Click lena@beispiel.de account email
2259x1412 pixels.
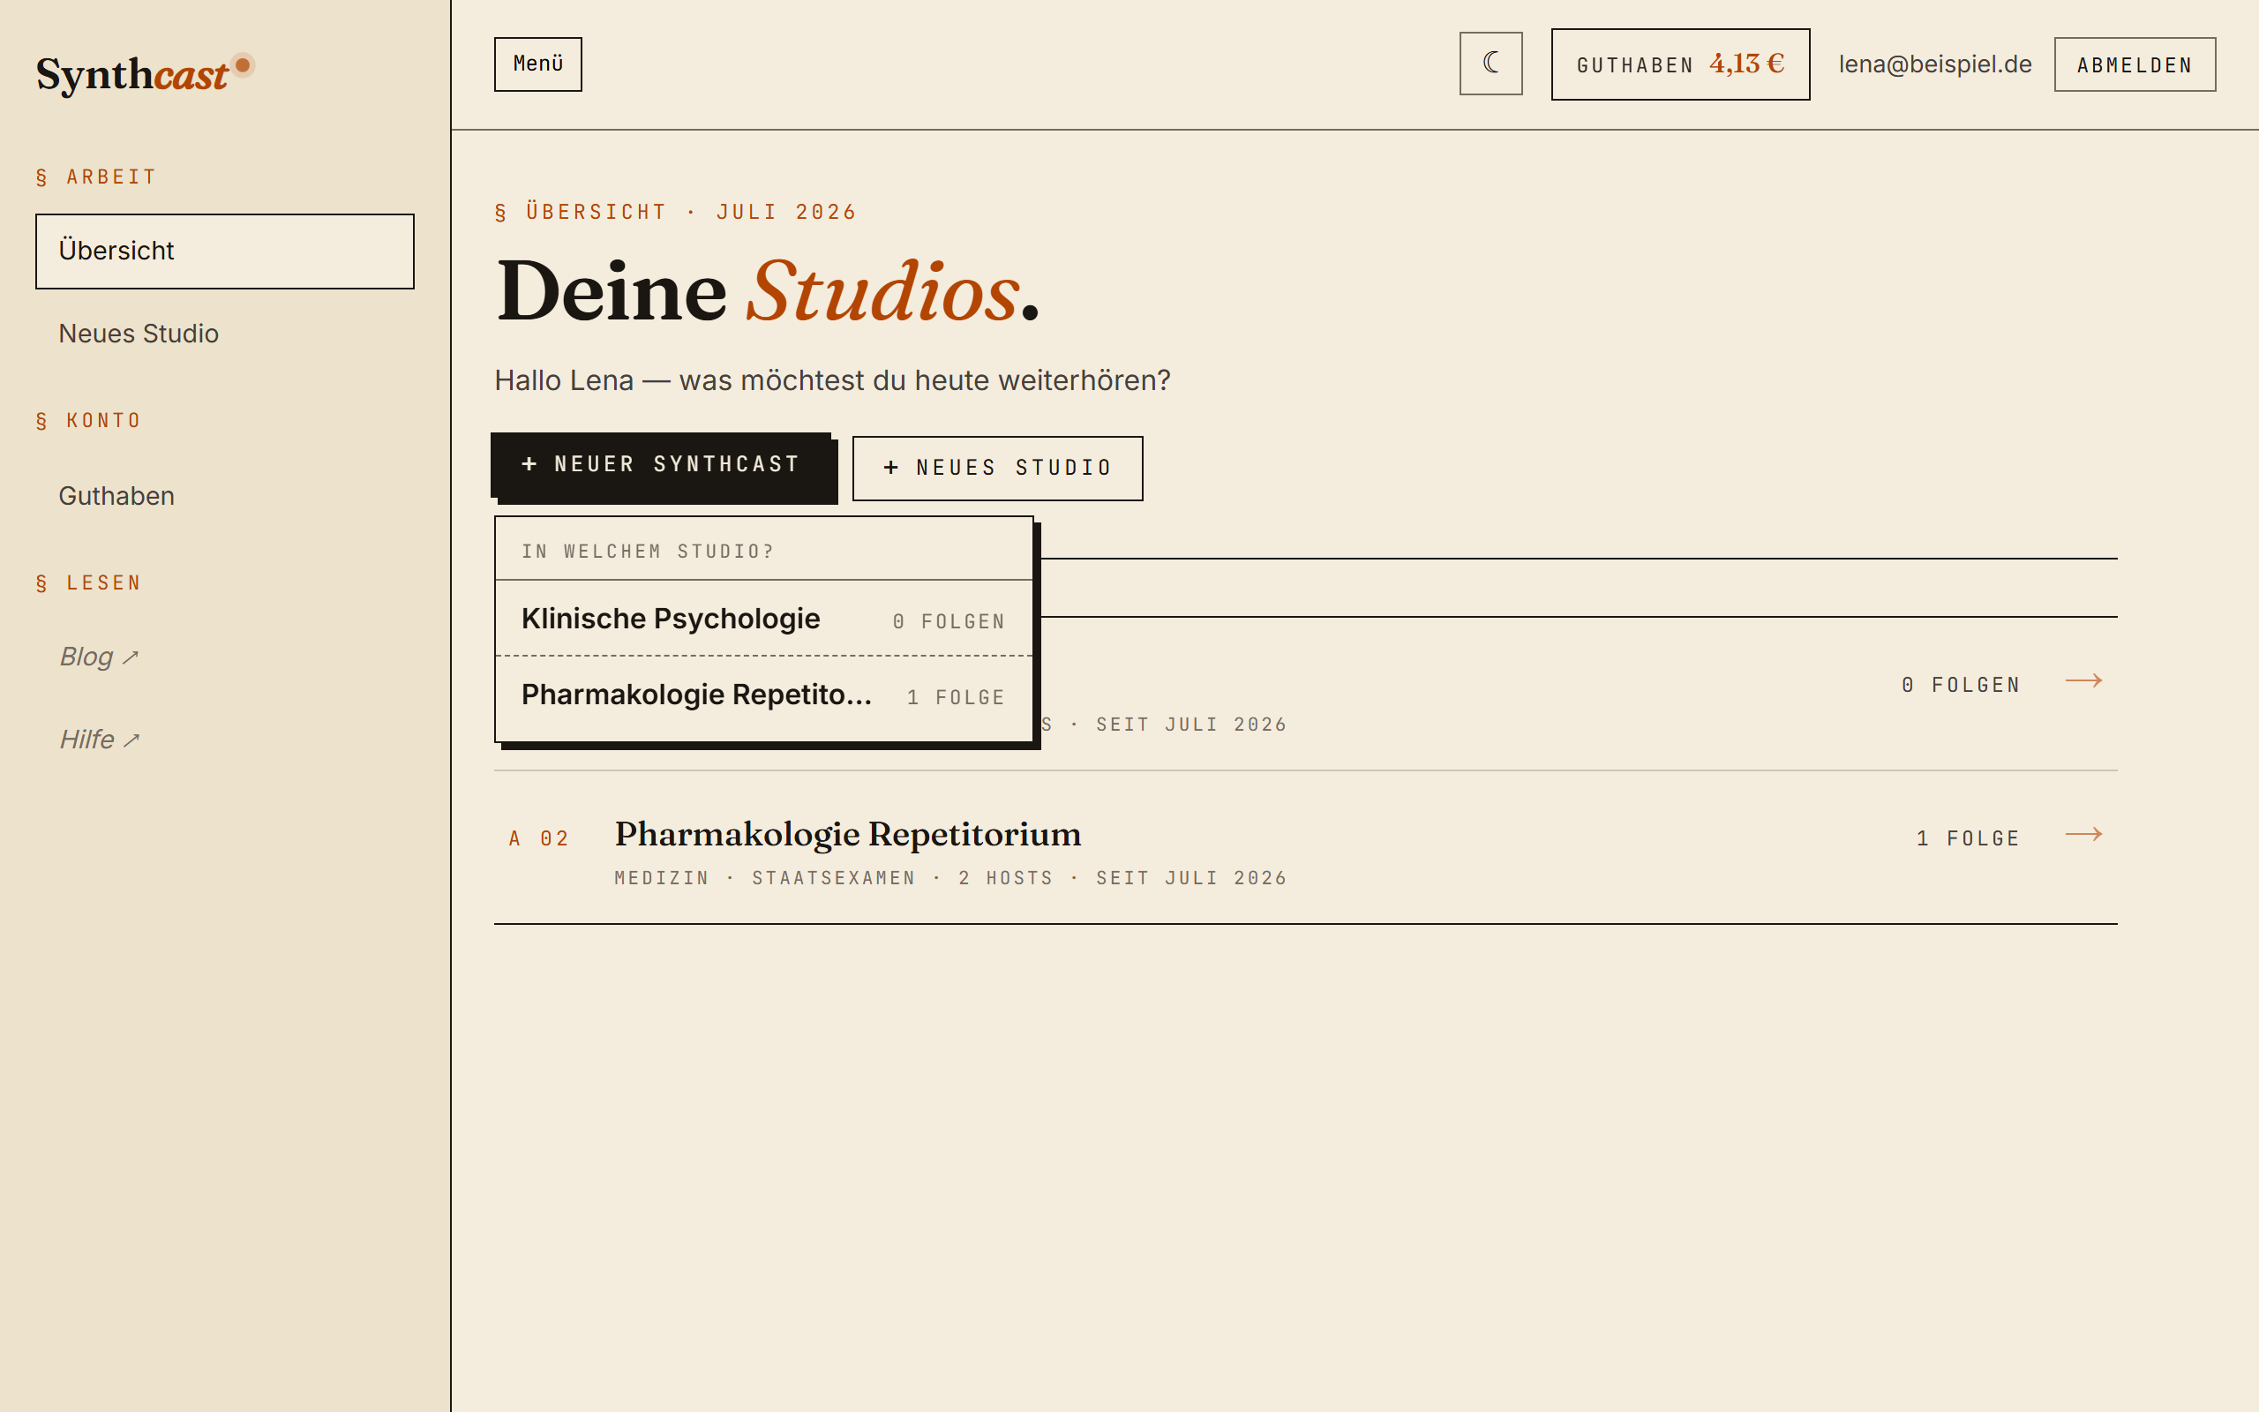click(1935, 64)
